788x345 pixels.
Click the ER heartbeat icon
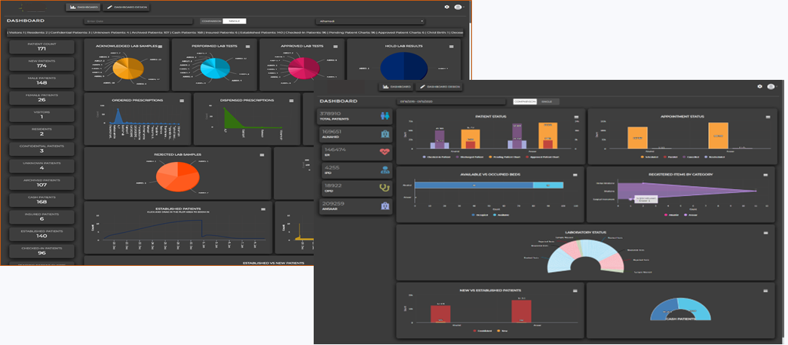pos(385,152)
